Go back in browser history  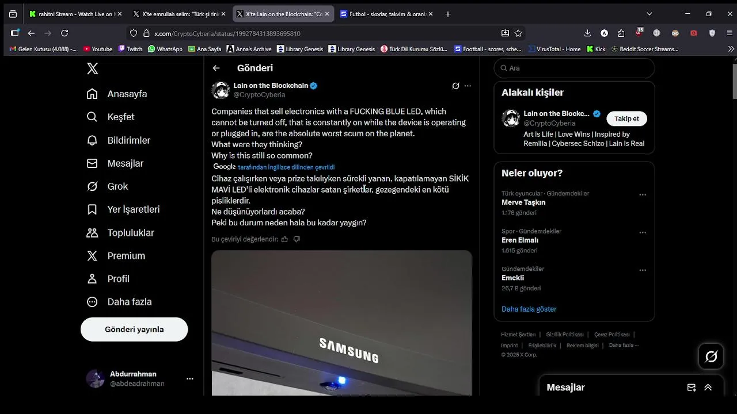tap(31, 33)
